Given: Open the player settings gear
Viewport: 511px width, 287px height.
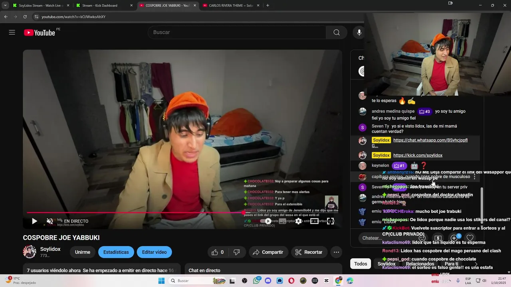Looking at the screenshot, I should point(298,221).
